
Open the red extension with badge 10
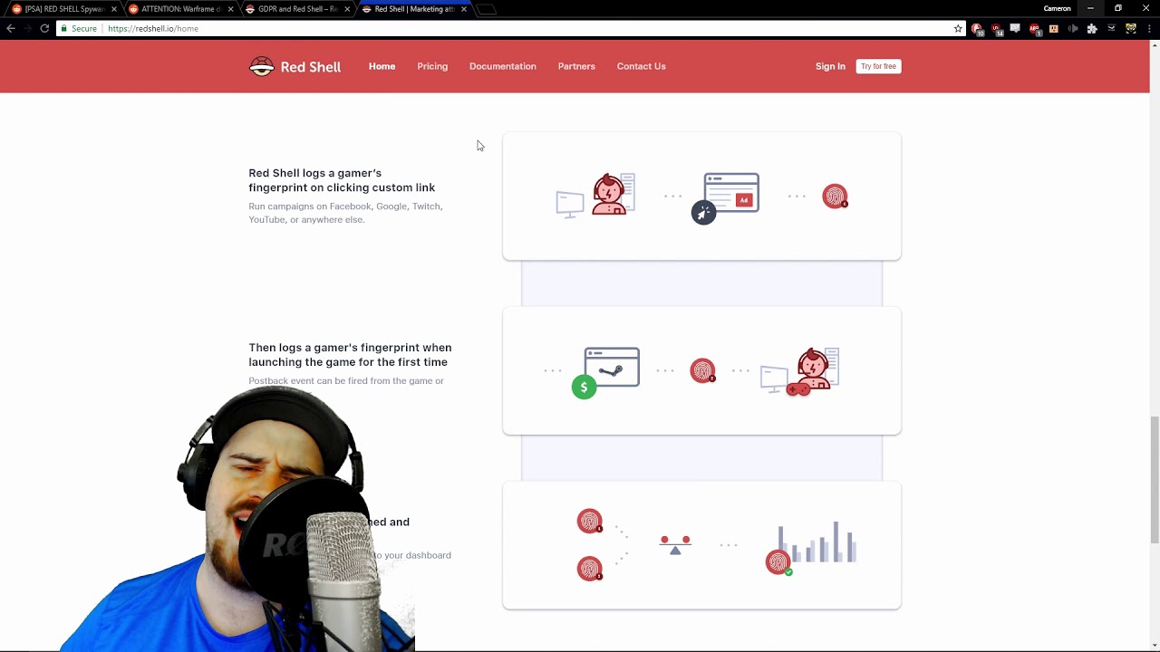coord(977,29)
